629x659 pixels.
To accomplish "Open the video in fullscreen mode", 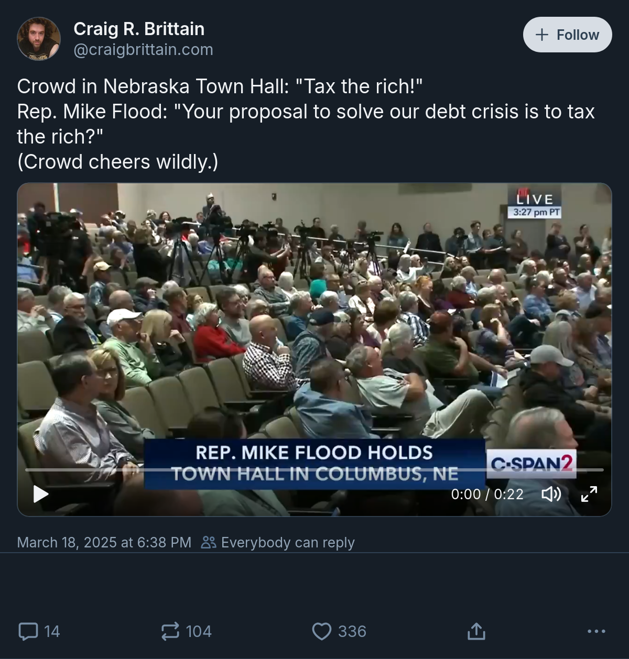I will pos(589,494).
